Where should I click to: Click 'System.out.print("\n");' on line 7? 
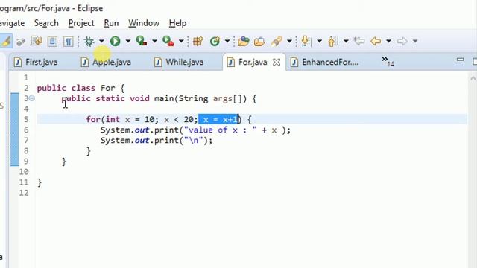157,141
